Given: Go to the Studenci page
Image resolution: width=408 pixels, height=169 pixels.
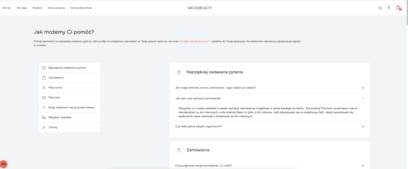Looking at the screenshot, I should coord(37,8).
